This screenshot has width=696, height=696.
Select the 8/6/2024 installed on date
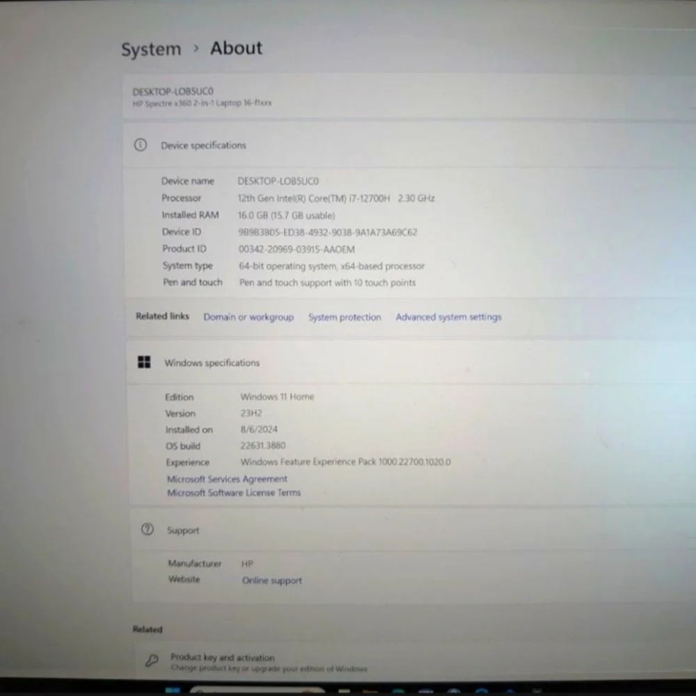(x=259, y=429)
